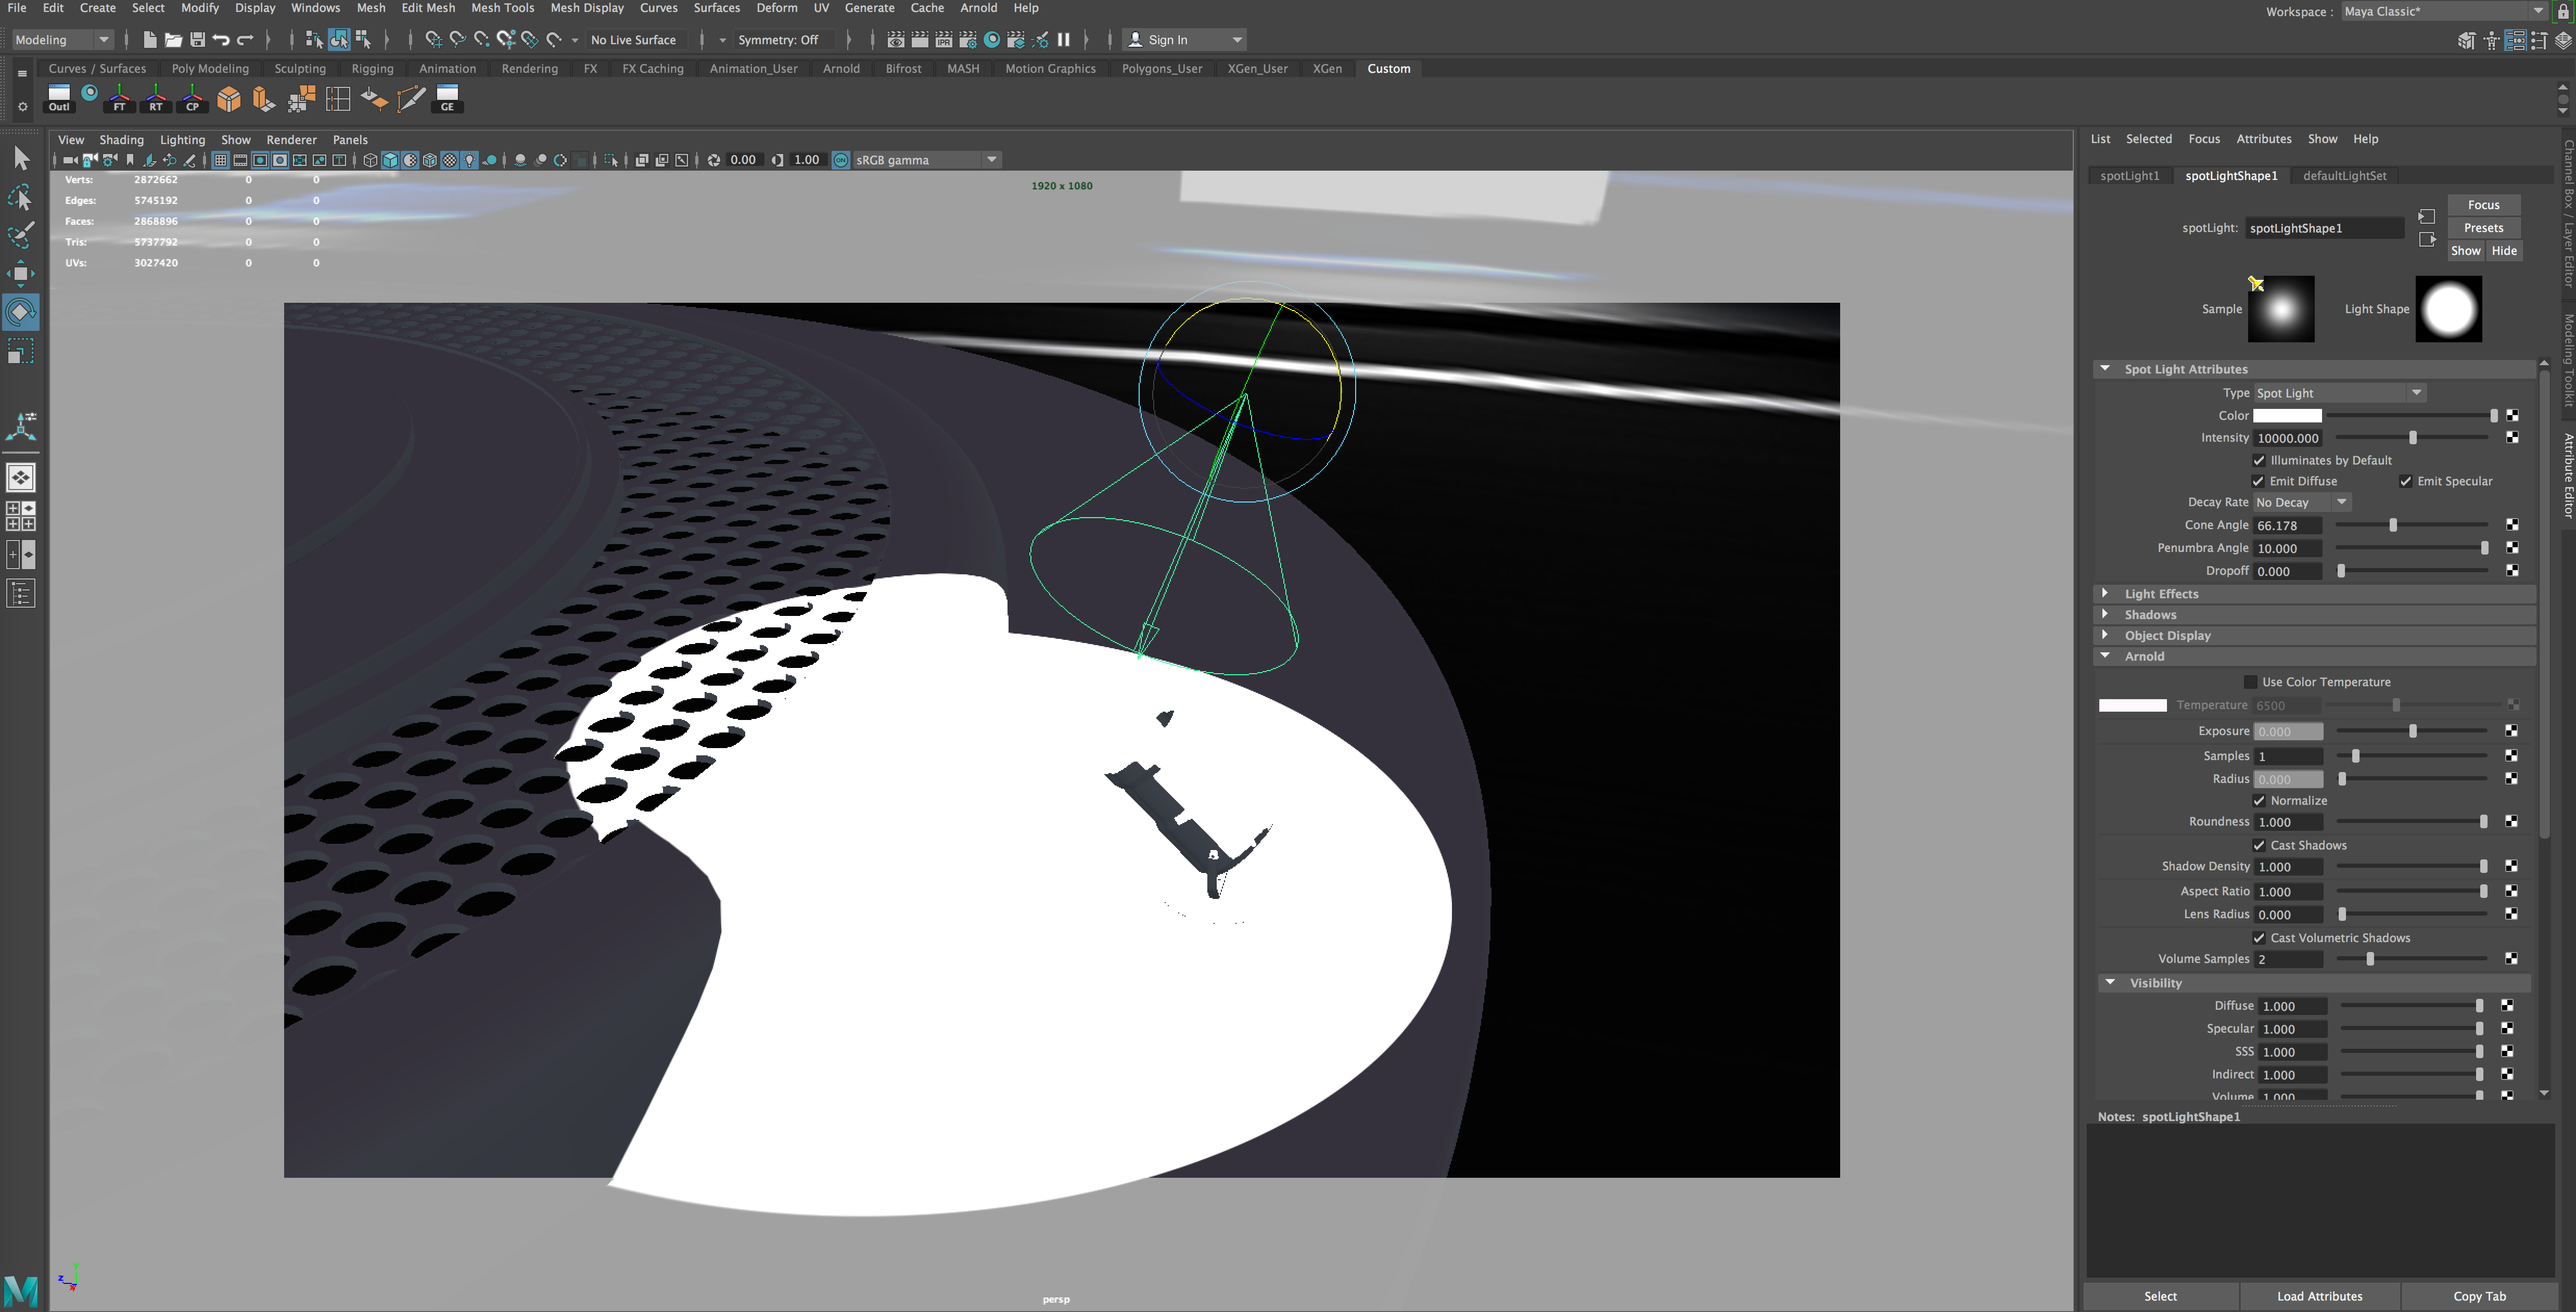Click the Save scene icon
Screen dimensions: 2576x1312
pos(197,40)
